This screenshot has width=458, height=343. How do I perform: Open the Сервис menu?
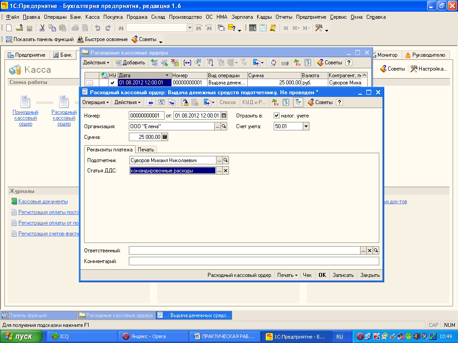click(338, 17)
